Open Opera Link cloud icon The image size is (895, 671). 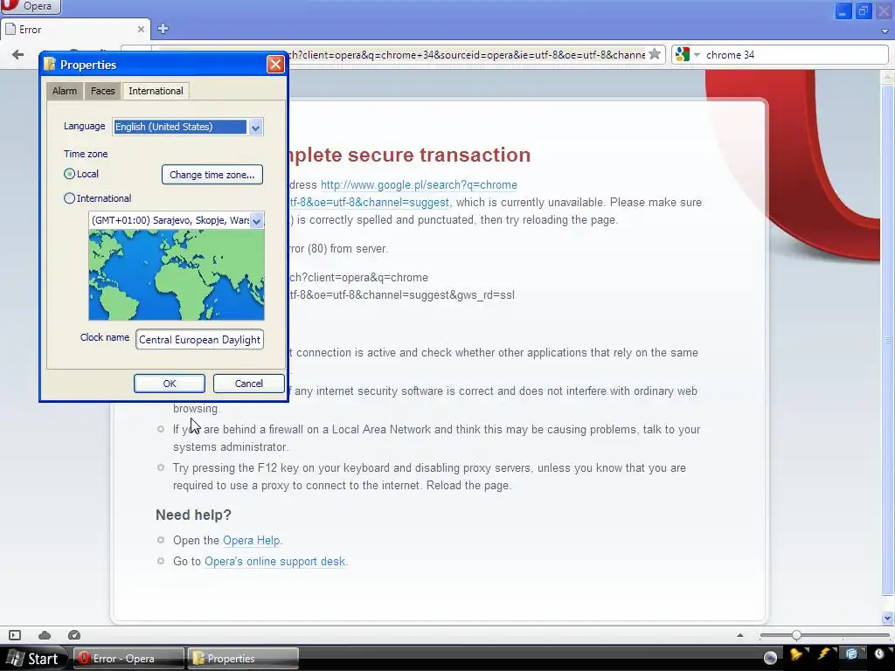click(x=45, y=635)
